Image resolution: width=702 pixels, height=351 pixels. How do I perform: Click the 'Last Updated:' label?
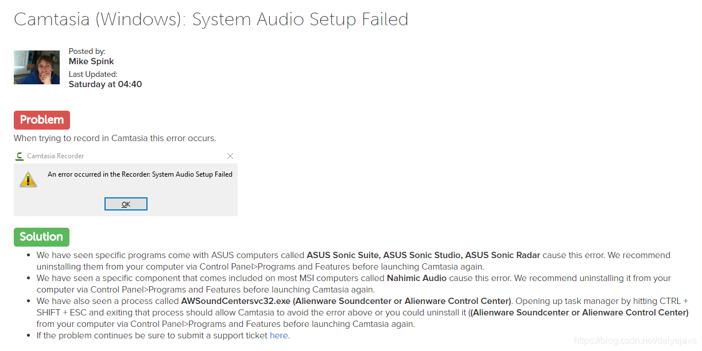pyautogui.click(x=93, y=74)
